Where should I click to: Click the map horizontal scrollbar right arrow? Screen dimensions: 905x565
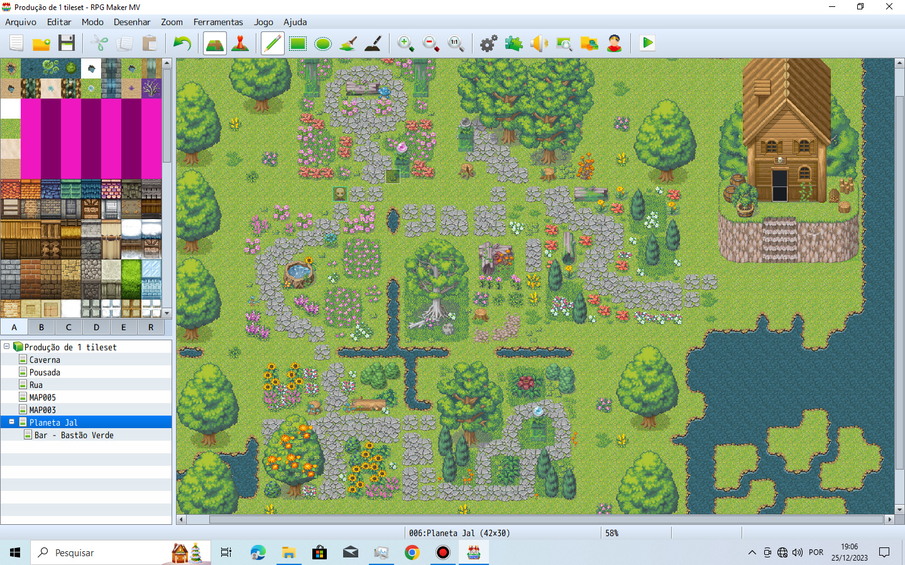[889, 519]
